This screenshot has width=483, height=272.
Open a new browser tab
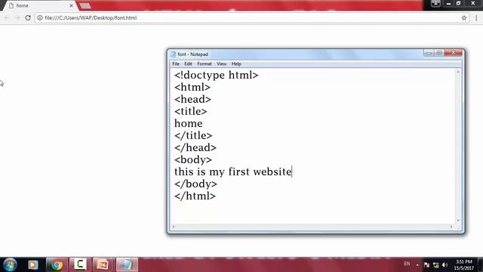tap(85, 5)
